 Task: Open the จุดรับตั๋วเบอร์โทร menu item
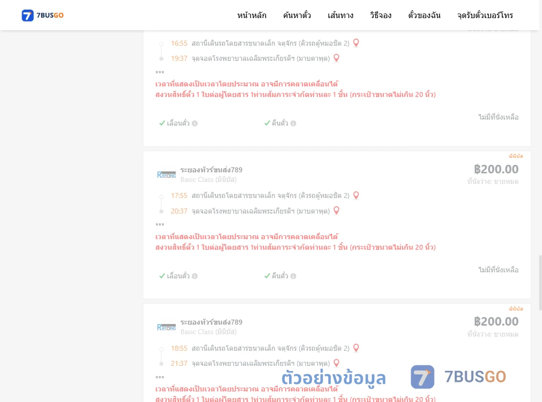click(485, 15)
